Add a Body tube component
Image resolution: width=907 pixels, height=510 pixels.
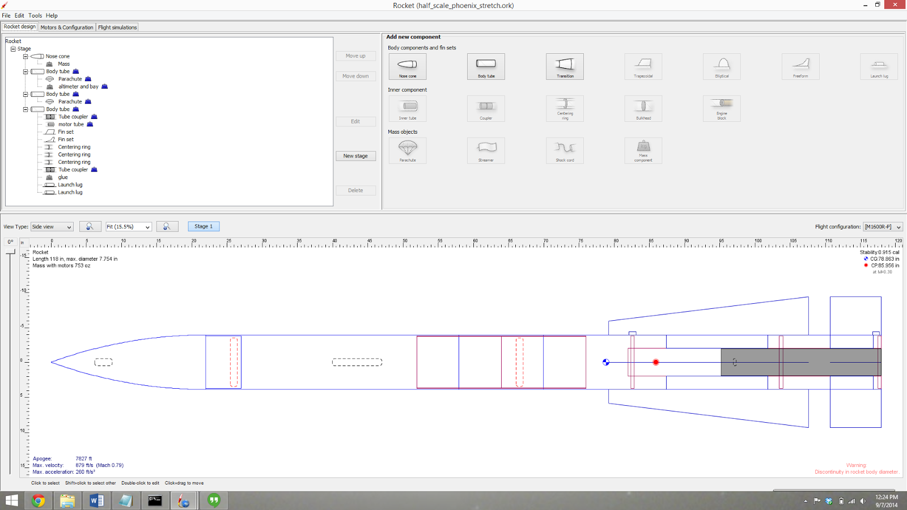pos(486,66)
